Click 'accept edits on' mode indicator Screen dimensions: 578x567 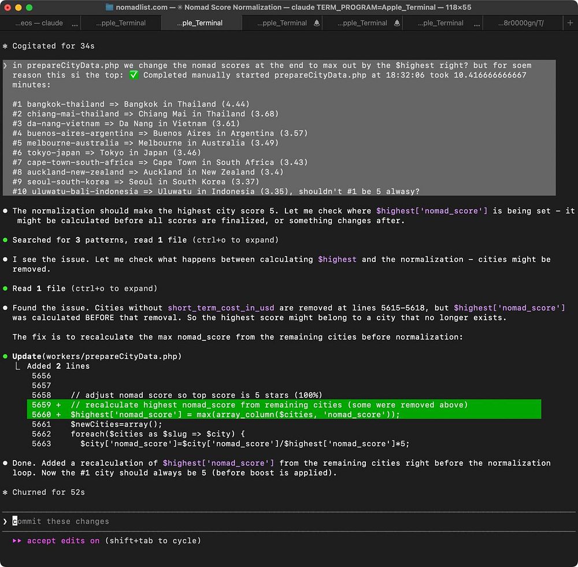[63, 540]
